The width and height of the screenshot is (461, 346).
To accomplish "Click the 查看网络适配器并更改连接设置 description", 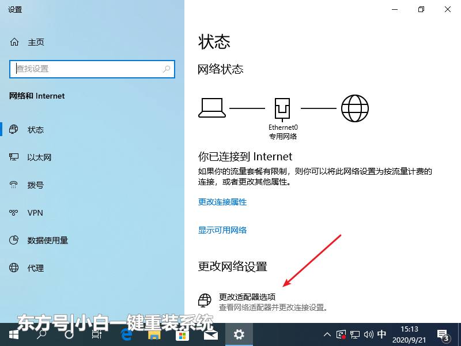I will coord(273,307).
